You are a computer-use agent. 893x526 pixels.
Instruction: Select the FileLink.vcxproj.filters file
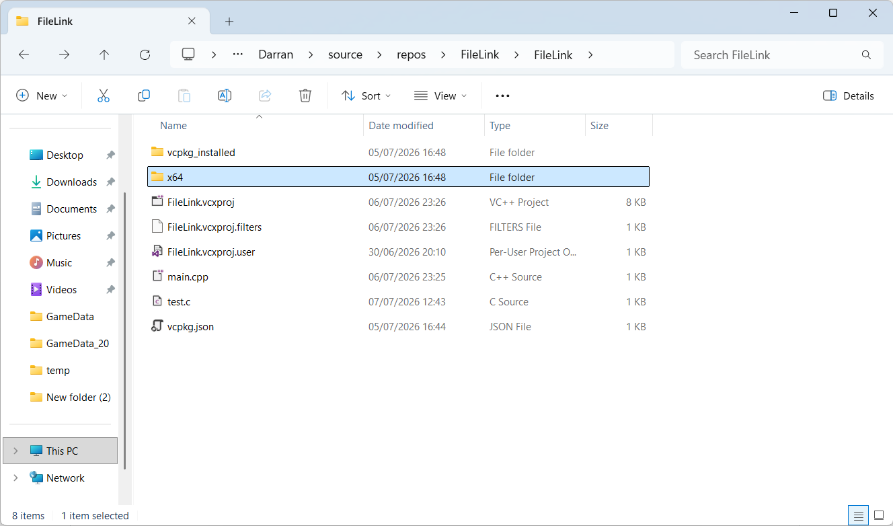click(398, 227)
